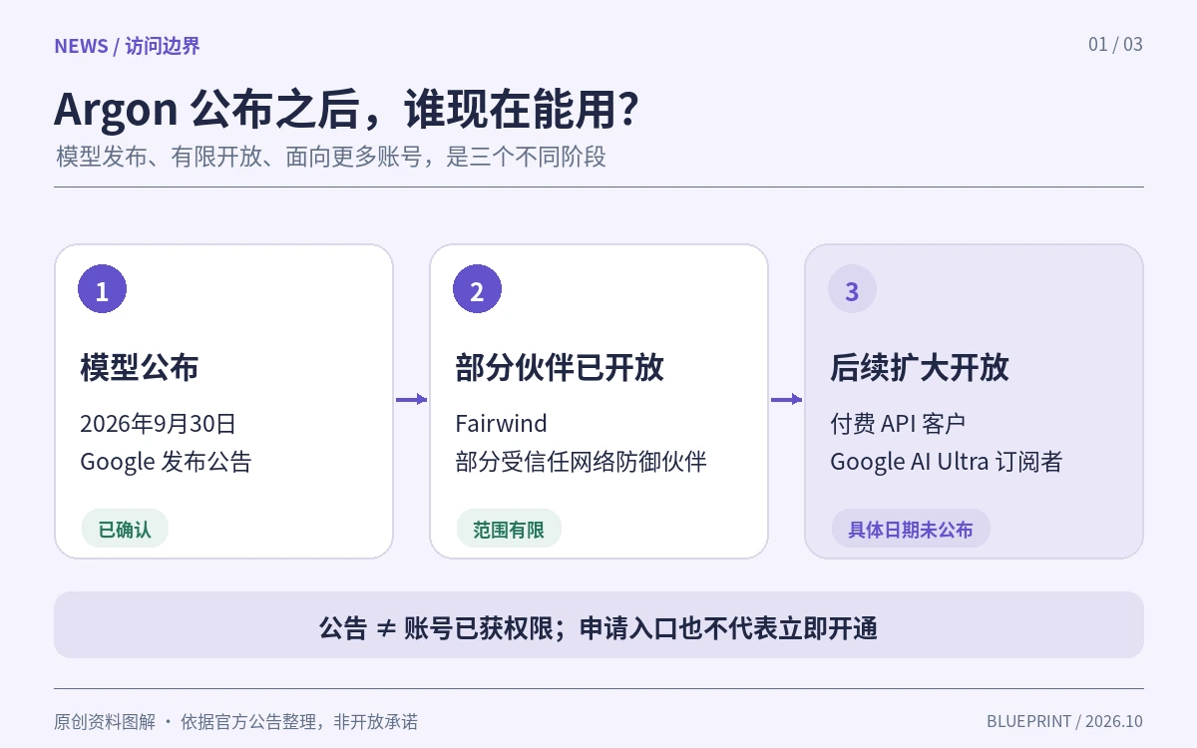
Task: Click the step 2 number circle
Action: click(x=477, y=289)
